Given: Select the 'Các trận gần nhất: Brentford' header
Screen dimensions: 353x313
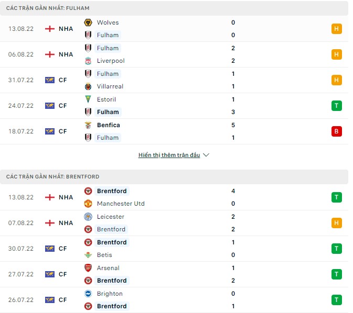Looking at the screenshot, I should tap(53, 177).
